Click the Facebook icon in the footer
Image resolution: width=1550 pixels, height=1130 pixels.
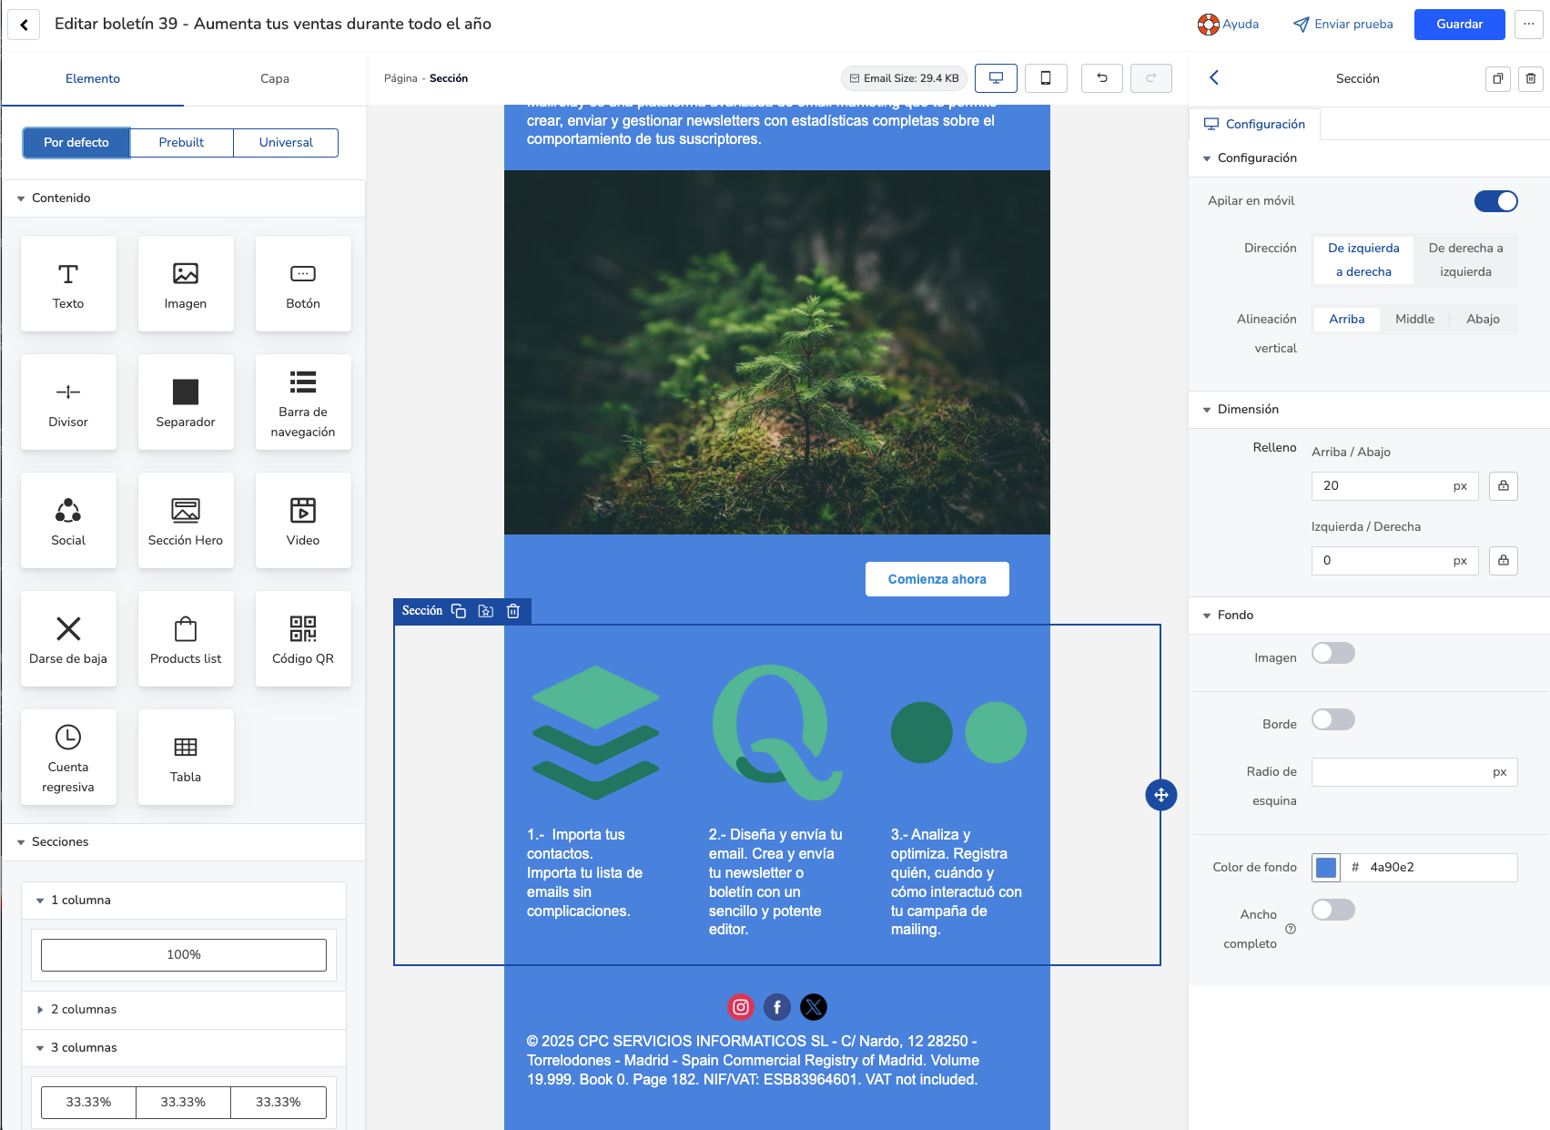point(777,1007)
